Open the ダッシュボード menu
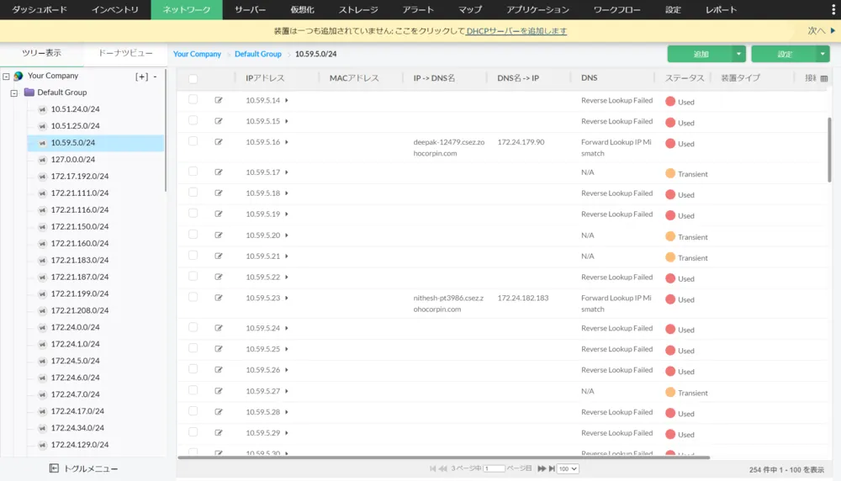841x481 pixels. [x=40, y=9]
